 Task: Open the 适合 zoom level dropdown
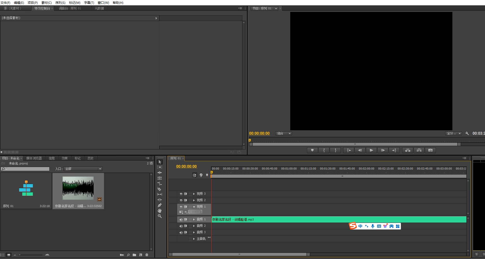(283, 133)
